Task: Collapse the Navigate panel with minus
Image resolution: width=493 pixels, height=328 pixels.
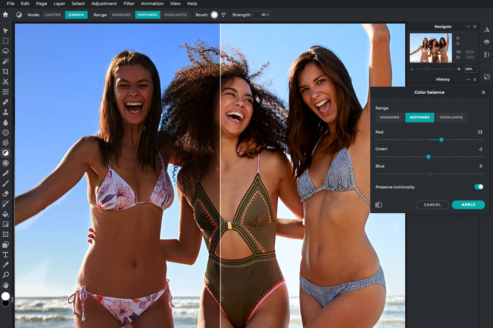Action: pyautogui.click(x=468, y=27)
